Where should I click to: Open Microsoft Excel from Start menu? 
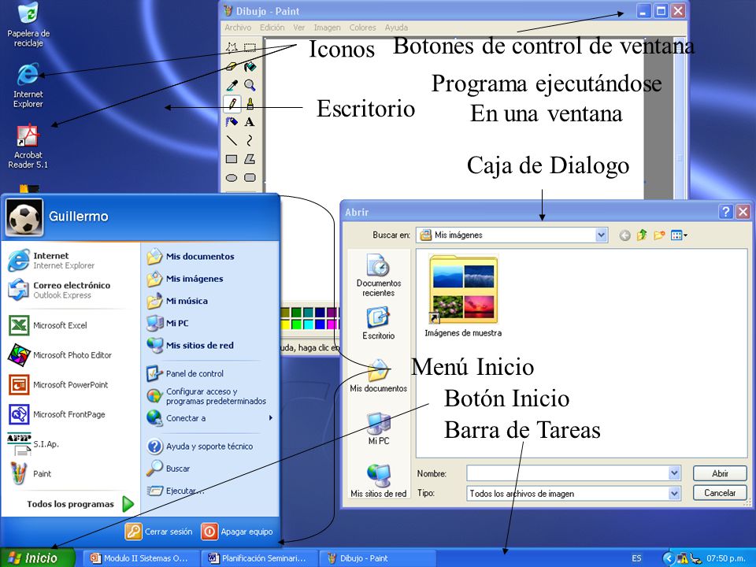coord(48,325)
